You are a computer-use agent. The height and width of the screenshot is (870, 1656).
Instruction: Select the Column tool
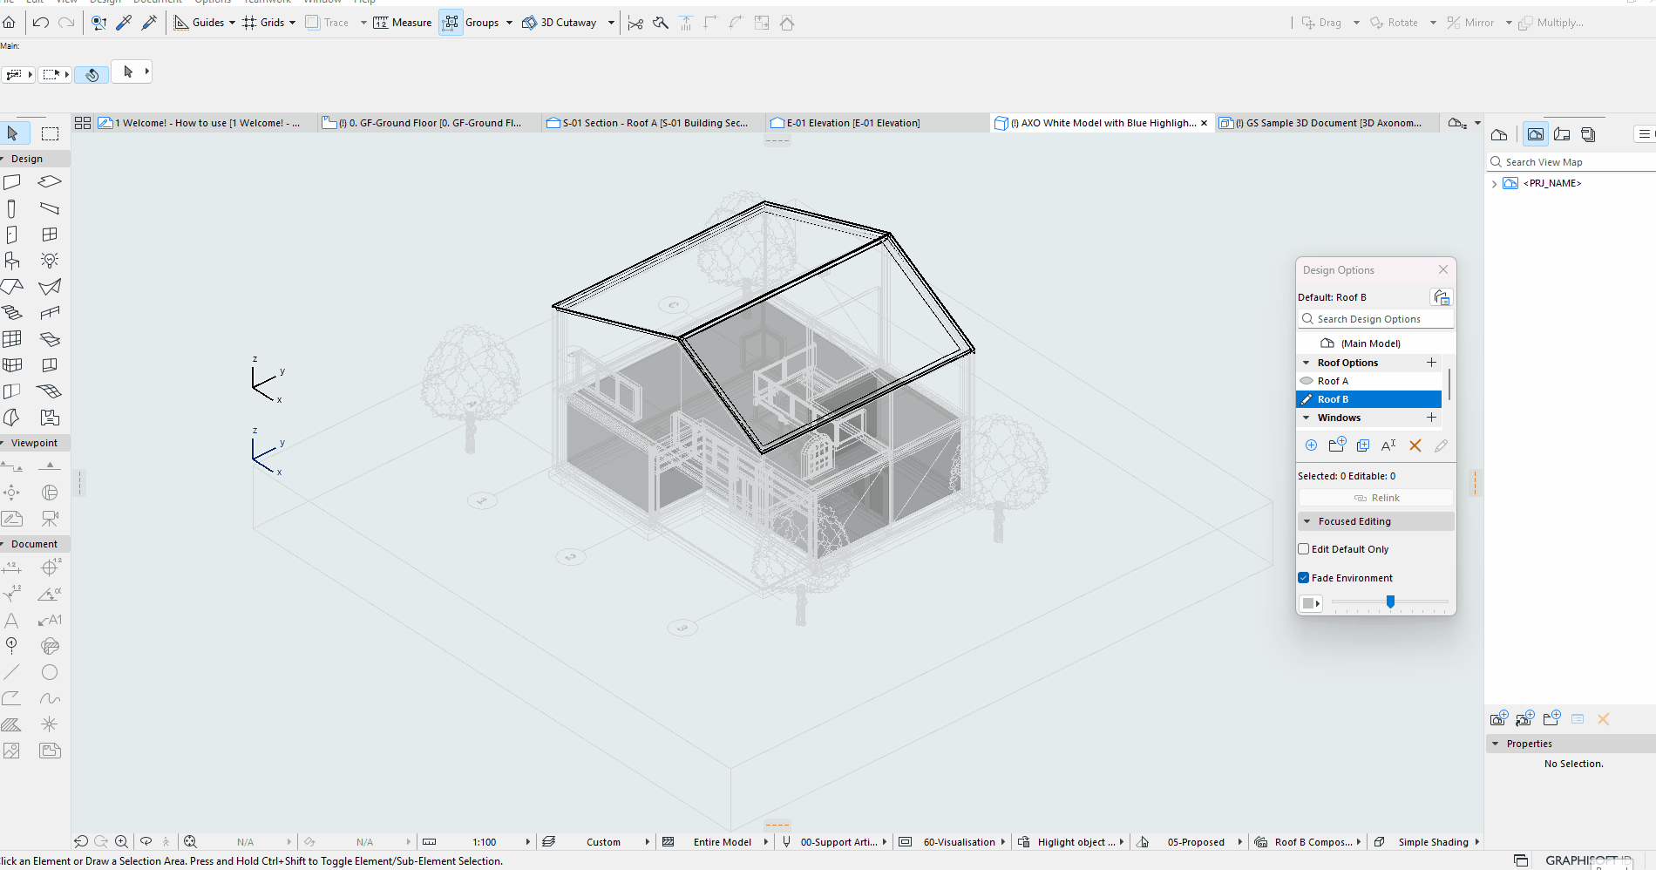pyautogui.click(x=12, y=208)
